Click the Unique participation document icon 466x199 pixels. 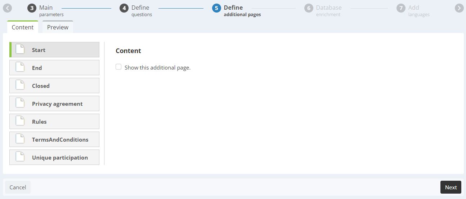20,157
